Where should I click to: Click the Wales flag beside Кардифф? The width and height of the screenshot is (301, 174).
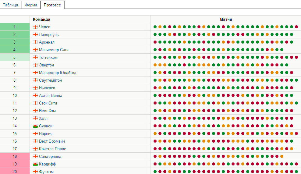tap(35, 164)
